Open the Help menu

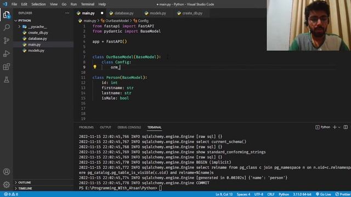(x=102, y=4)
